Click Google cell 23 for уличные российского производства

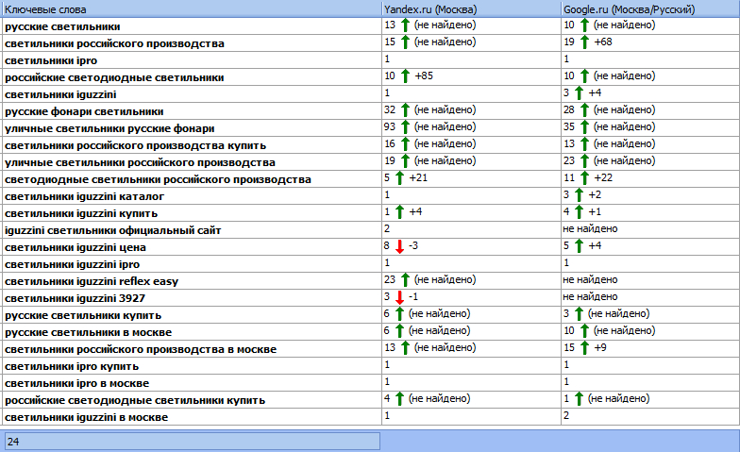(x=650, y=162)
